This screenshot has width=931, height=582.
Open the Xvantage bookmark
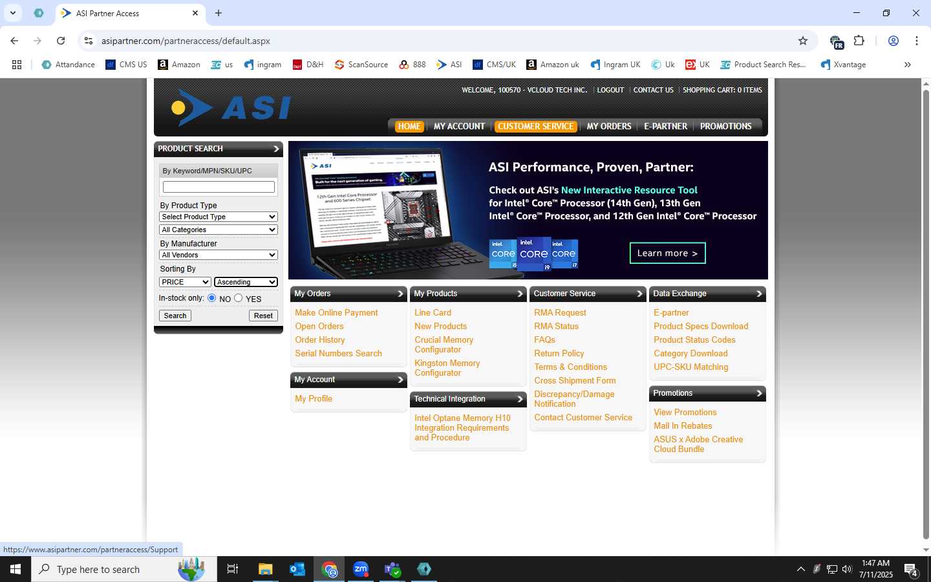(x=842, y=65)
